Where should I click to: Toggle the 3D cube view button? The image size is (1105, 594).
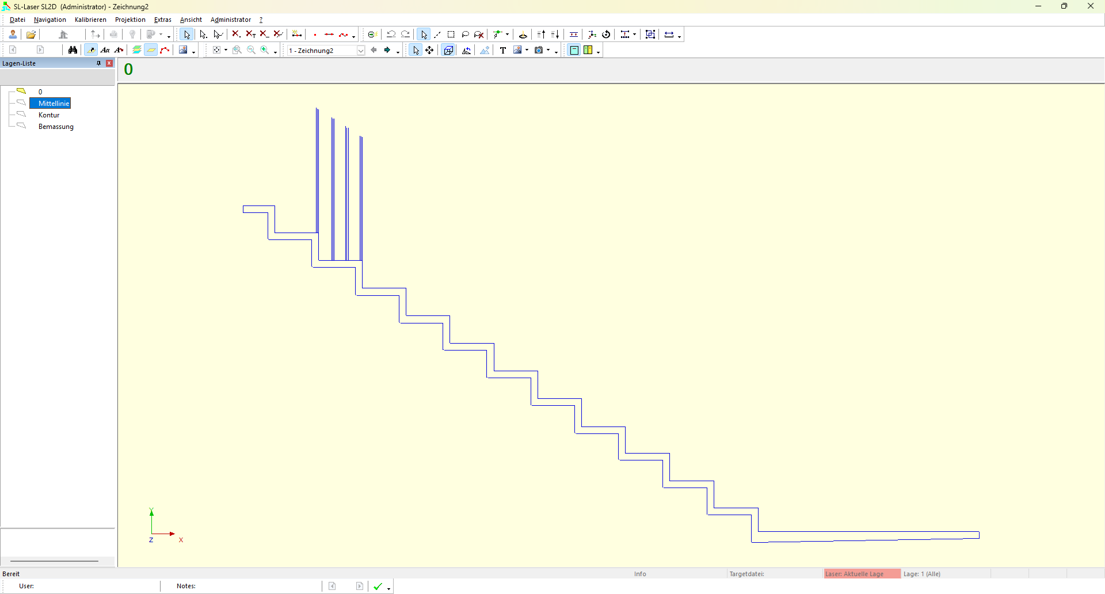point(448,50)
